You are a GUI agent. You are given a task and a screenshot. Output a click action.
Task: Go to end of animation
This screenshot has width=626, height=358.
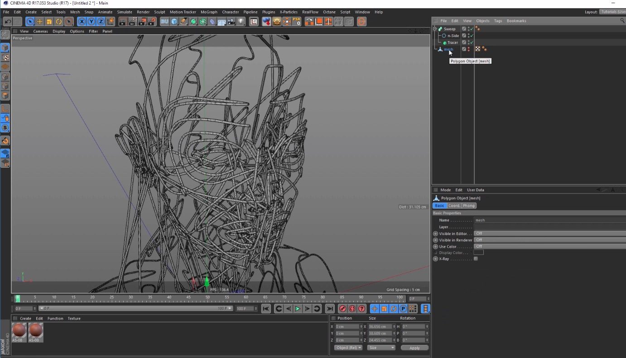pos(330,309)
